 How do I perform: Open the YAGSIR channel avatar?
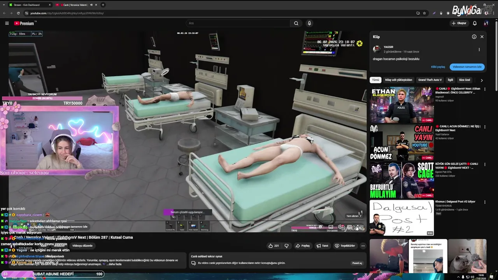click(377, 49)
